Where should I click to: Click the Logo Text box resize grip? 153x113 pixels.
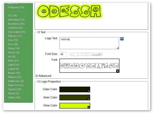[118, 48]
